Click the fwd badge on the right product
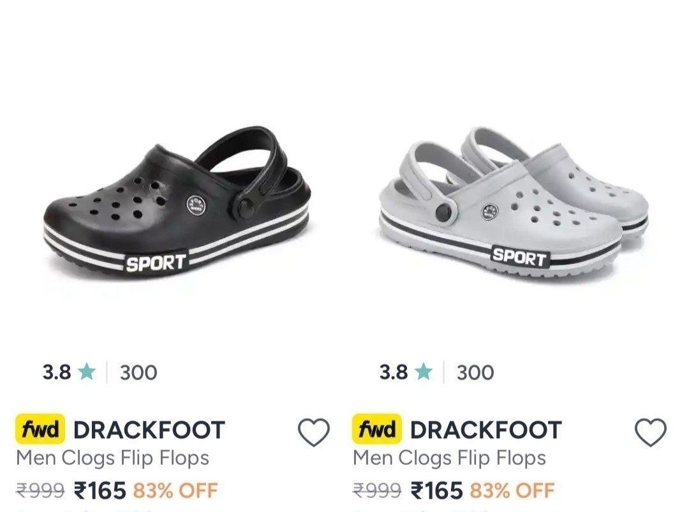Screen dimensions: 689x512 [377, 429]
